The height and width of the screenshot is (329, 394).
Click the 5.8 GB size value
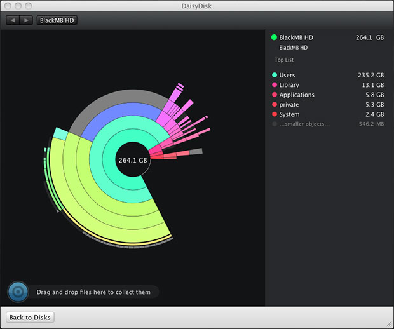pyautogui.click(x=375, y=95)
